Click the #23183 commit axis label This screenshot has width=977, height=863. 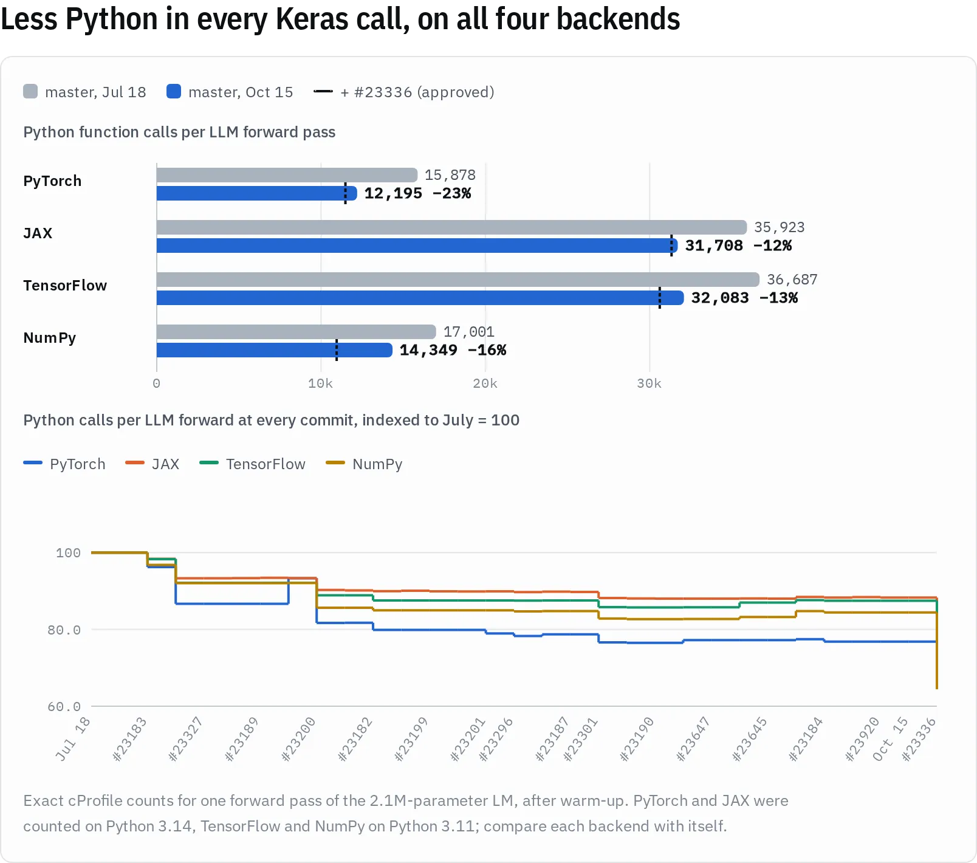[129, 738]
